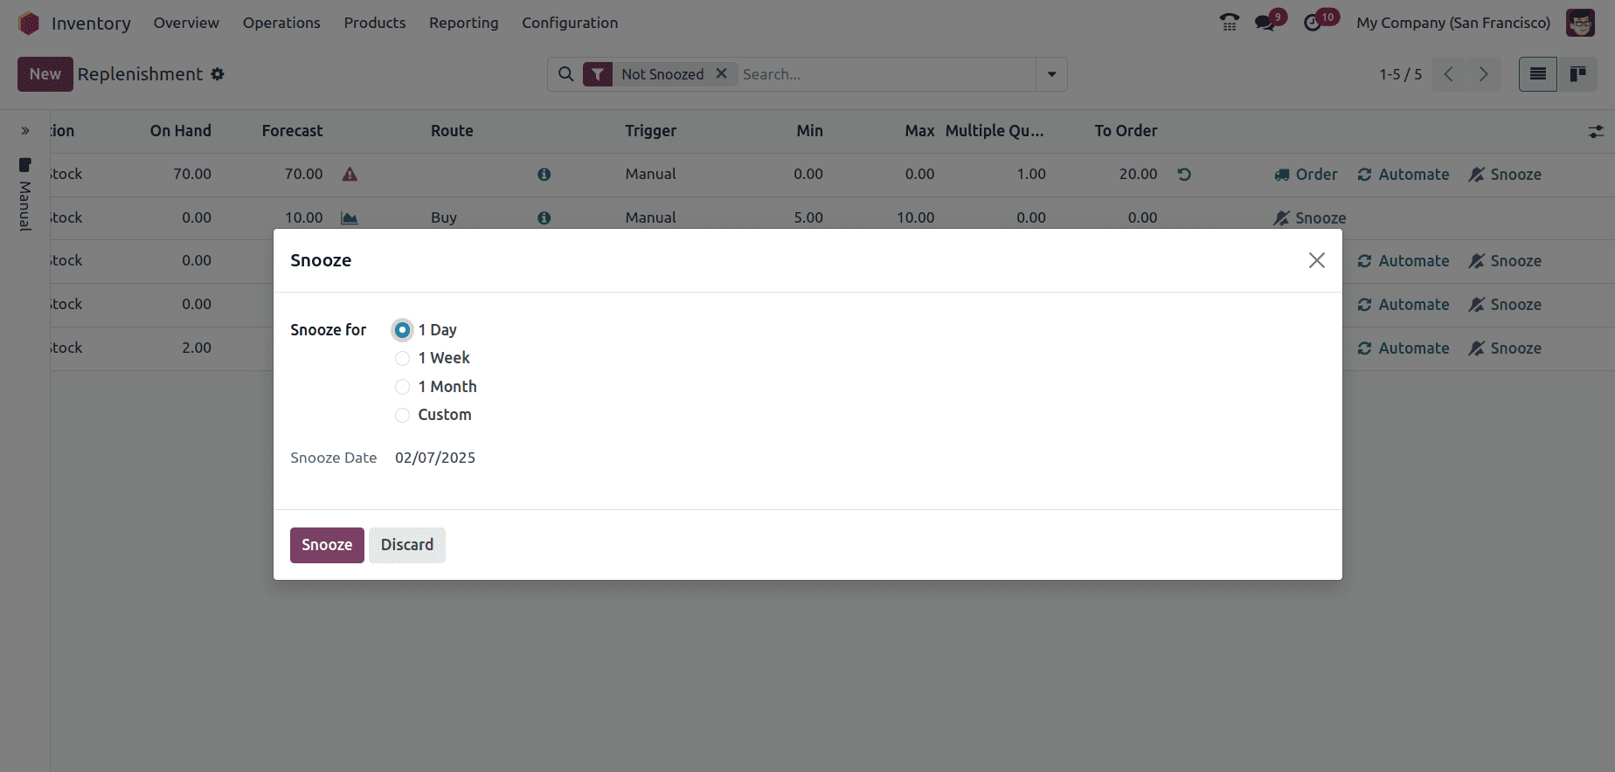Click the Snooze Date value 02/07/2025
The height and width of the screenshot is (772, 1615).
pos(435,458)
